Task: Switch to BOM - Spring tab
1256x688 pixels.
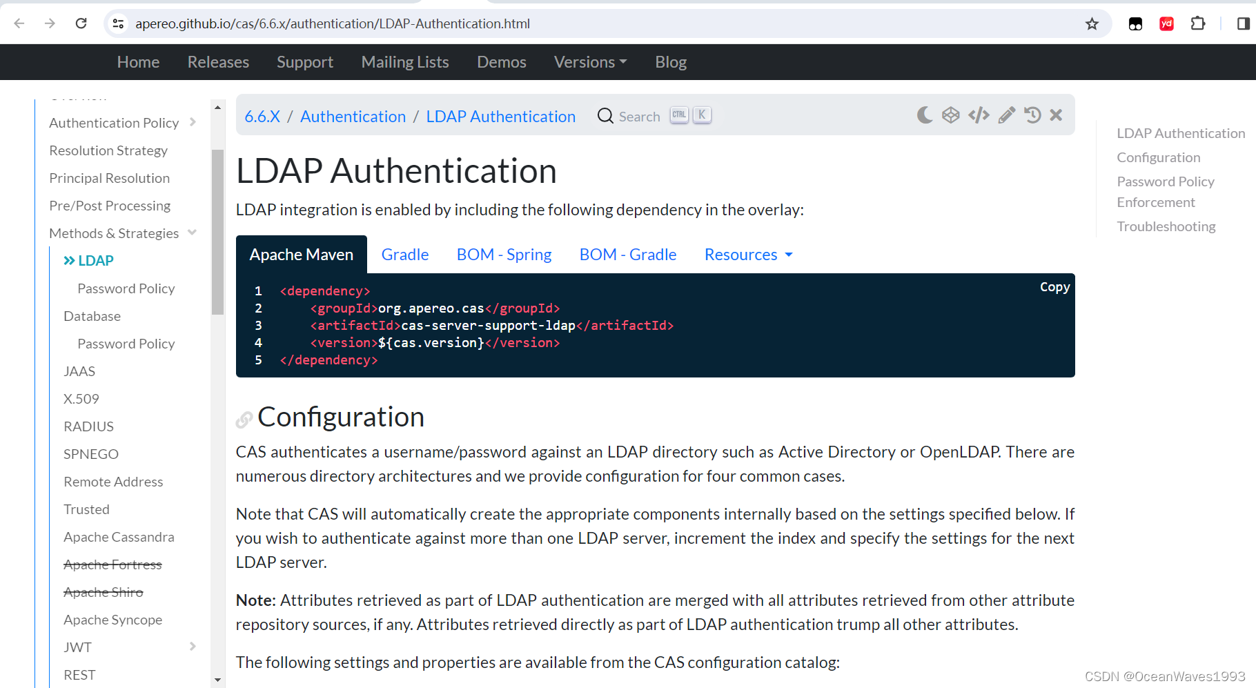Action: (x=504, y=255)
